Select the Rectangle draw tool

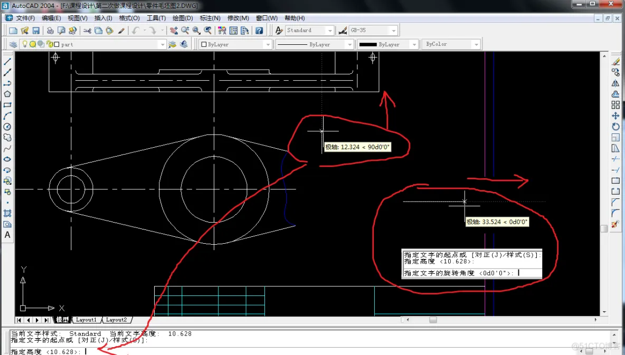(x=7, y=105)
